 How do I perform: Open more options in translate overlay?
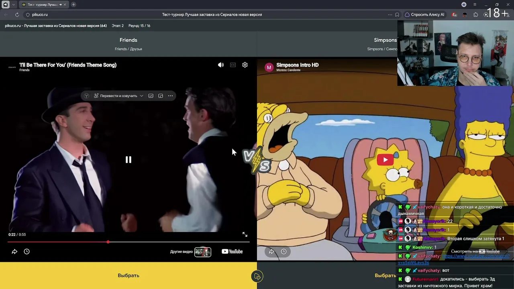(171, 96)
